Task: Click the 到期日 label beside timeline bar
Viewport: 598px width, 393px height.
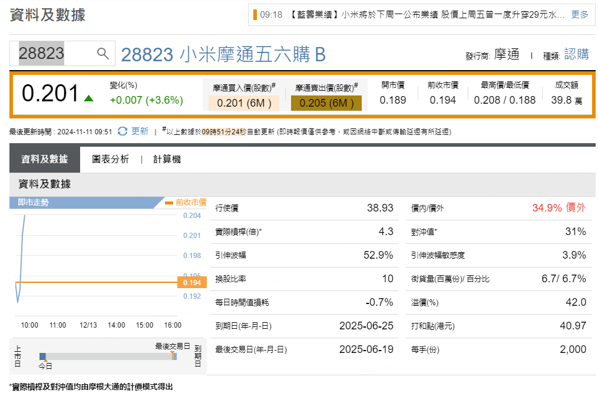Action: click(198, 356)
